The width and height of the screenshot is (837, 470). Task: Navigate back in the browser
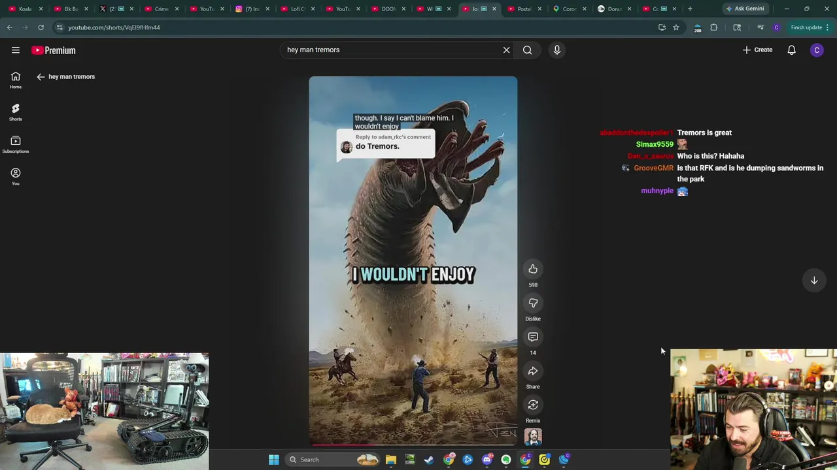click(x=9, y=27)
